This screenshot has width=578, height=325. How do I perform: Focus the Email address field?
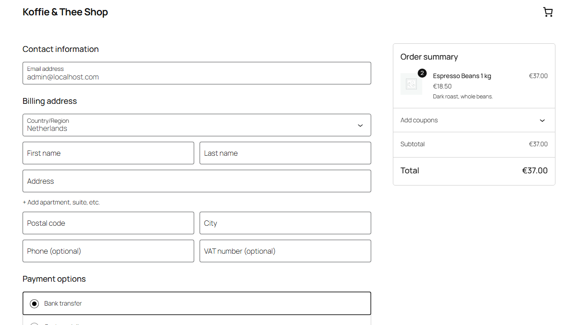tap(197, 73)
